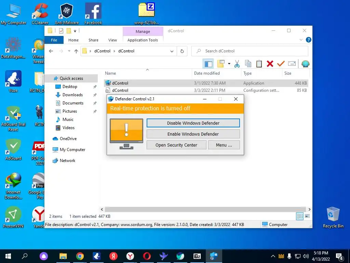Image resolution: width=350 pixels, height=263 pixels.
Task: Open Security Center from Defender Control
Action: coord(176,145)
